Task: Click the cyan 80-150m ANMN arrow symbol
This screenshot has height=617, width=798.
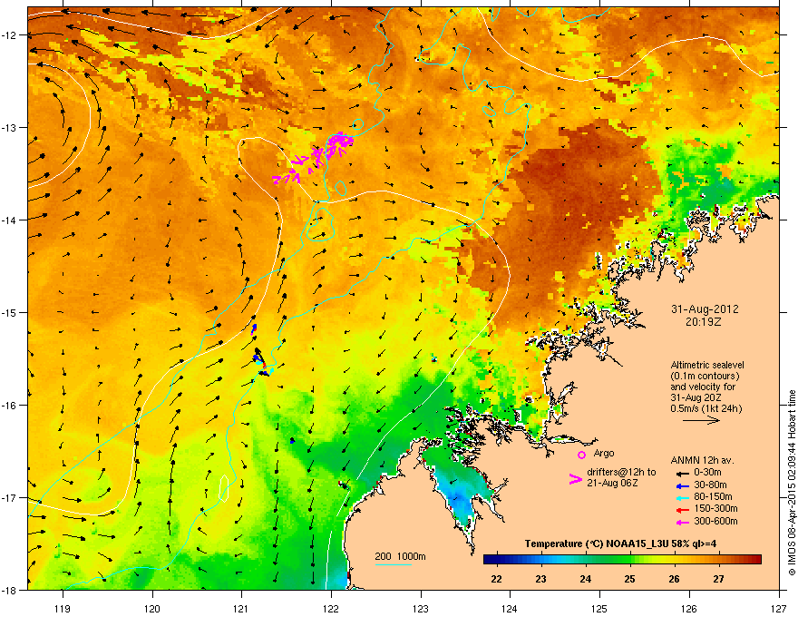Action: coord(681,497)
